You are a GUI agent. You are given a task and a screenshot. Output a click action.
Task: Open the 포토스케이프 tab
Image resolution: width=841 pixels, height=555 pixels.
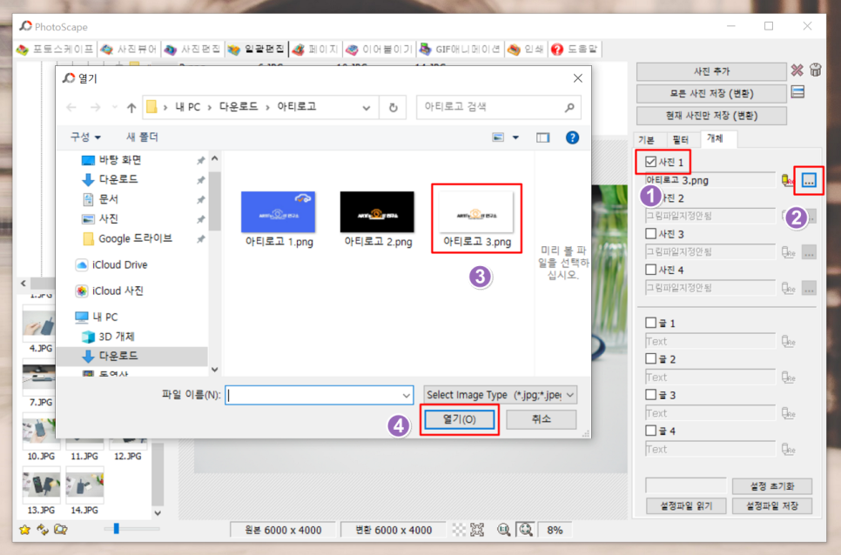click(x=56, y=50)
